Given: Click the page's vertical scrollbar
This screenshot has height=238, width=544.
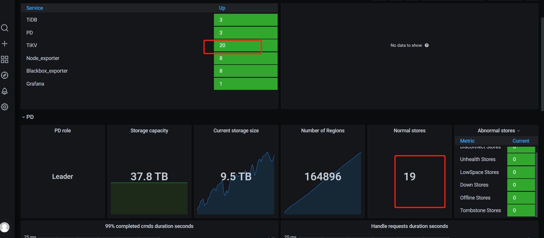Looking at the screenshot, I should pyautogui.click(x=542, y=63).
